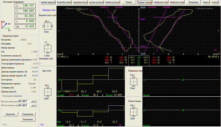Click the 44.87 height marker on graph
The image size is (221, 127).
coord(143,19)
